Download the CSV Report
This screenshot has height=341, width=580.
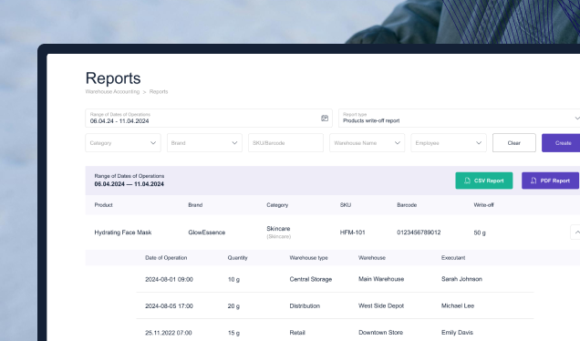tap(484, 181)
